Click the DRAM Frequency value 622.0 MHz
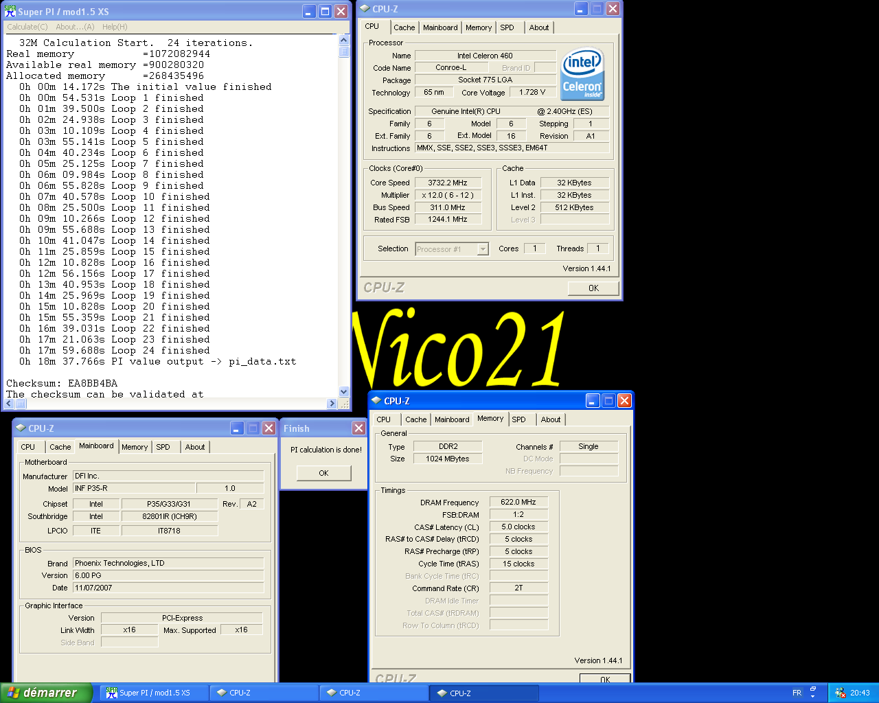Viewport: 879px width, 703px height. point(518,502)
